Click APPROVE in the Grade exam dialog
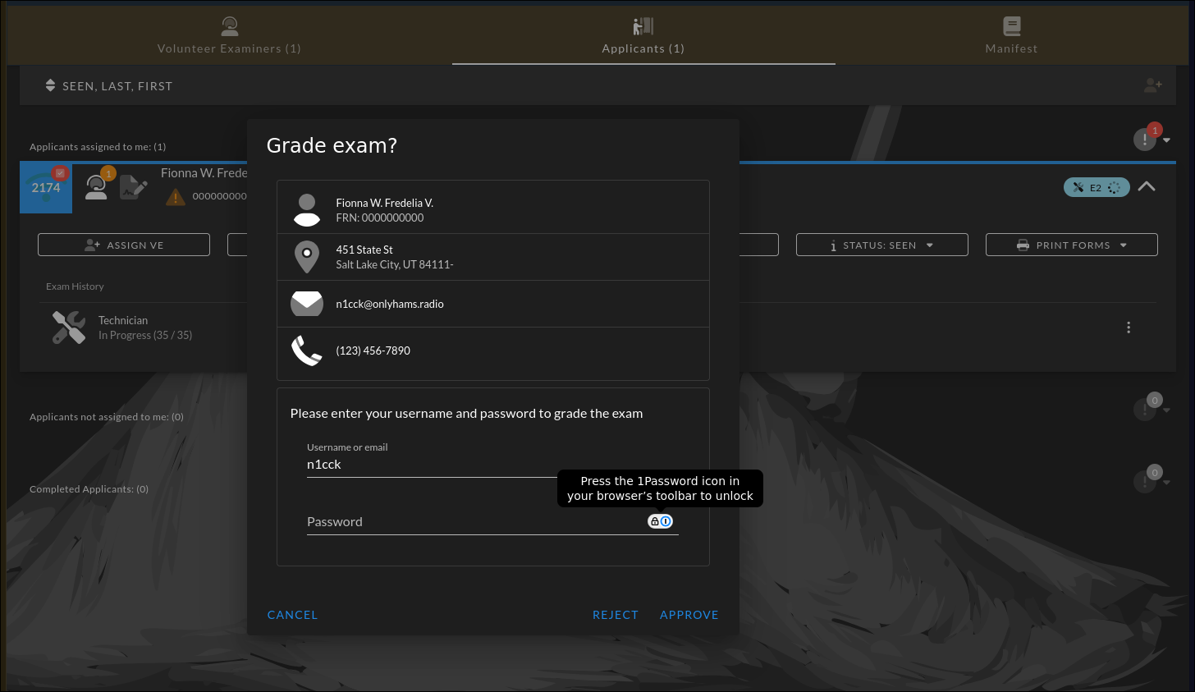The height and width of the screenshot is (692, 1195). [x=689, y=615]
